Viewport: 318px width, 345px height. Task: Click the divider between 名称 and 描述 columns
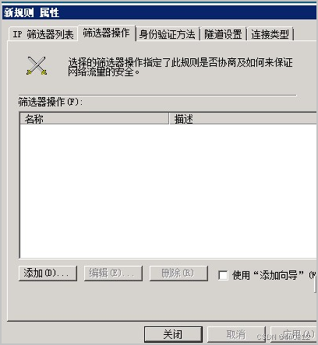point(169,119)
